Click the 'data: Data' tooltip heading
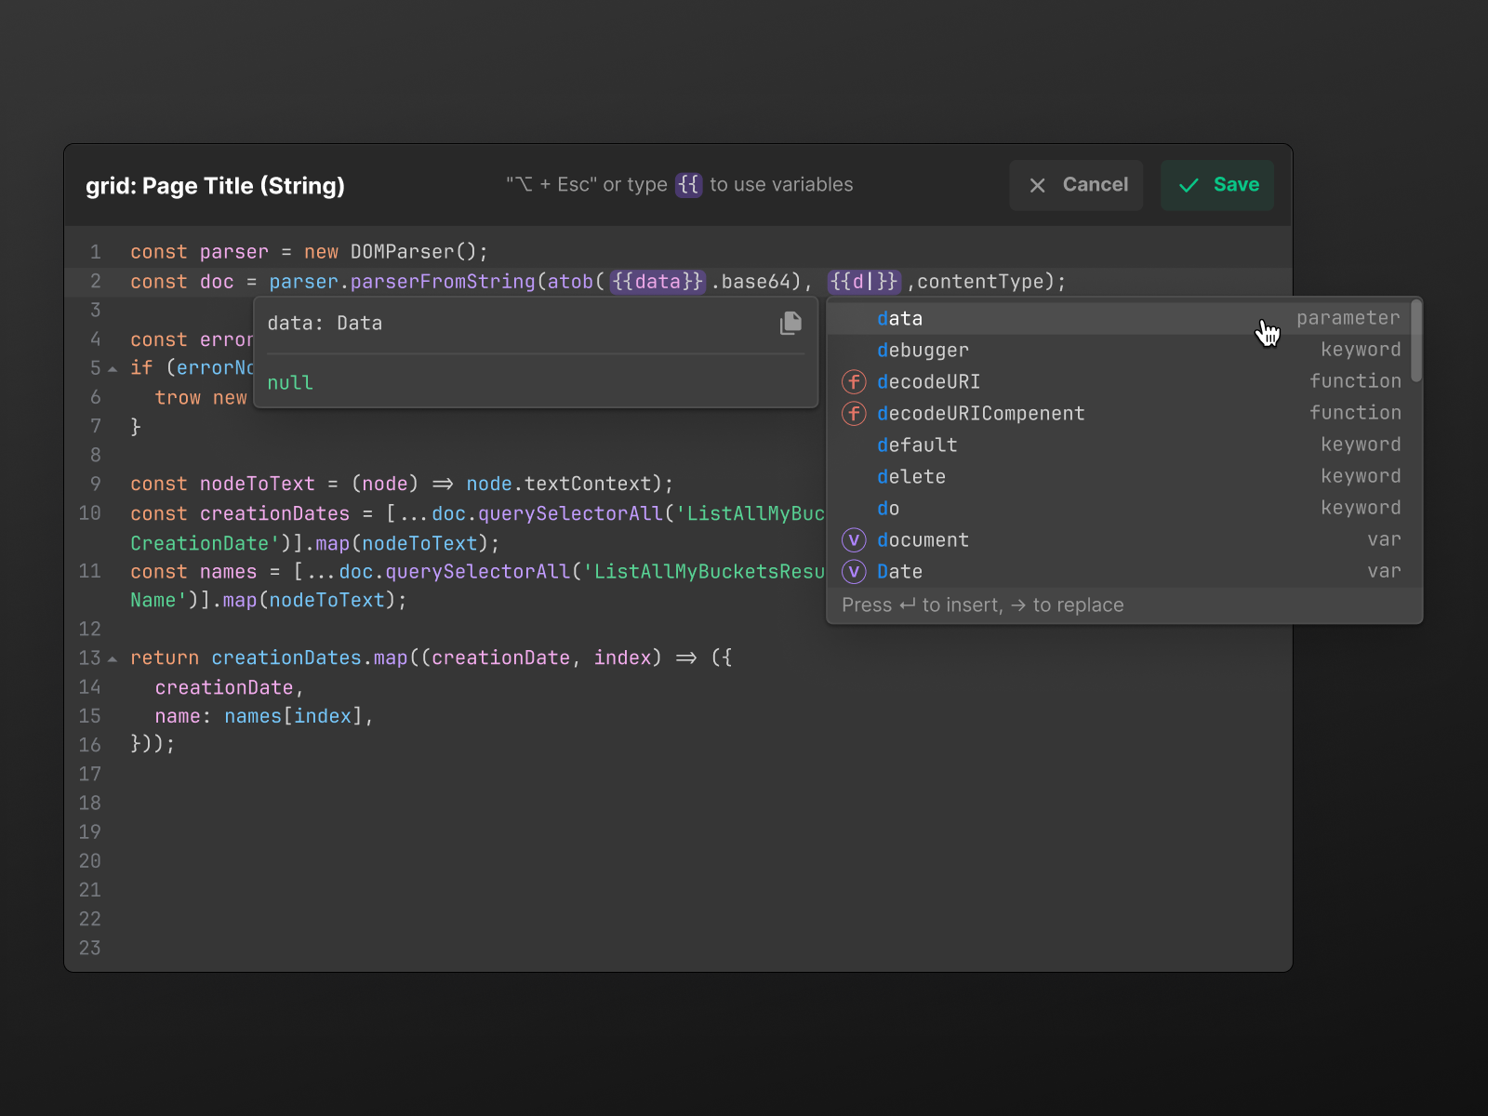Image resolution: width=1488 pixels, height=1116 pixels. click(x=325, y=324)
